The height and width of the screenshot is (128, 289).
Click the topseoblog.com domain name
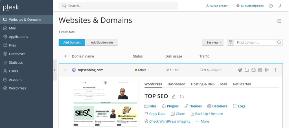91,70
